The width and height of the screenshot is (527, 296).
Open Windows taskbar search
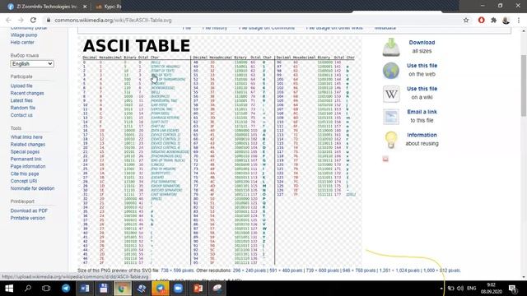pos(28,289)
